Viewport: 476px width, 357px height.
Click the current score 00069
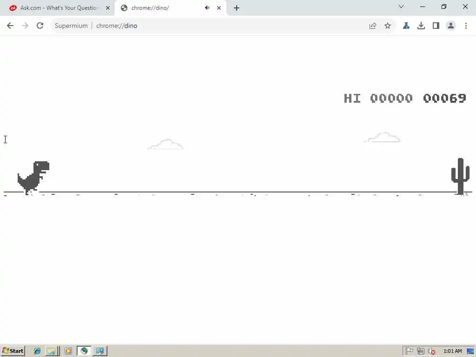tap(444, 99)
